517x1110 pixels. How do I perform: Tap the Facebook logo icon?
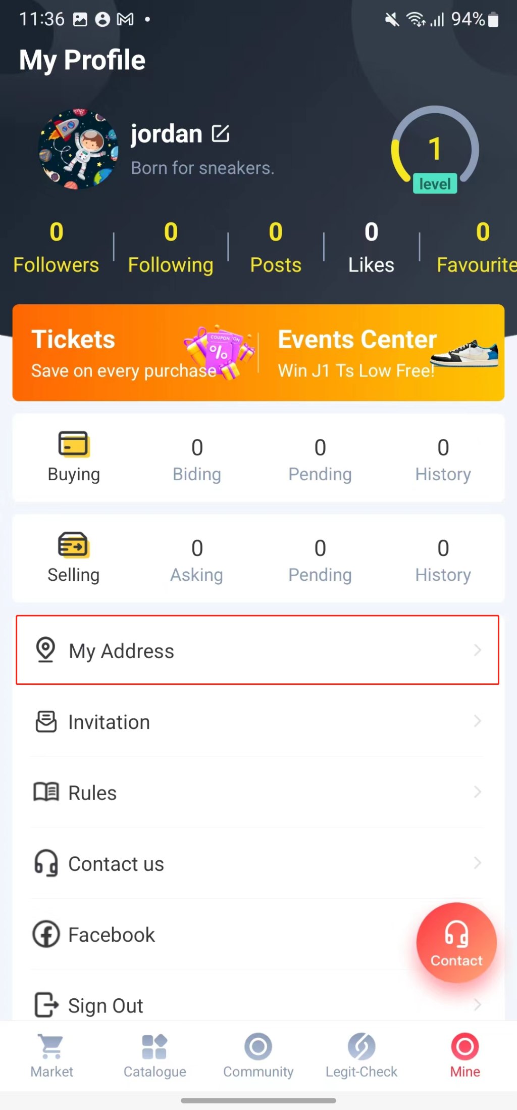46,934
